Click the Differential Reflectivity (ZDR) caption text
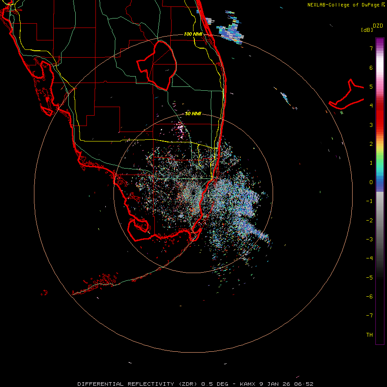Image resolution: width=387 pixels, height=387 pixels. click(137, 384)
